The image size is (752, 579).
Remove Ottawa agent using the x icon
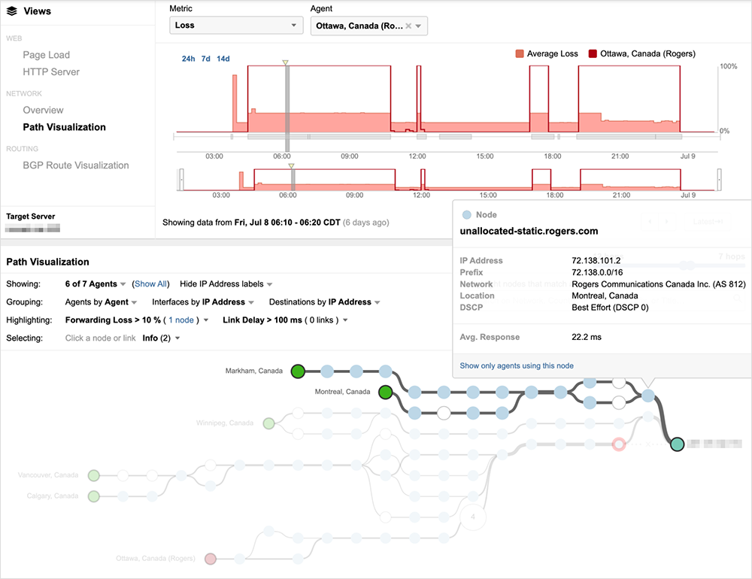click(408, 26)
